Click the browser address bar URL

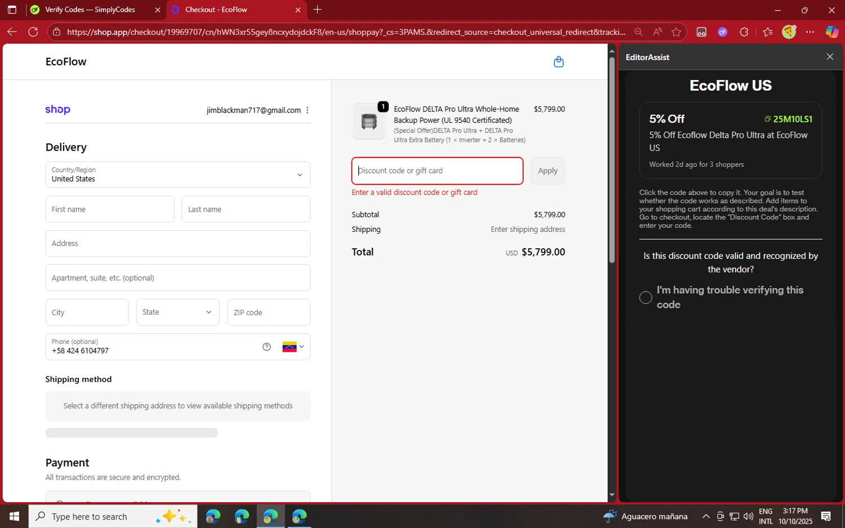tap(346, 32)
